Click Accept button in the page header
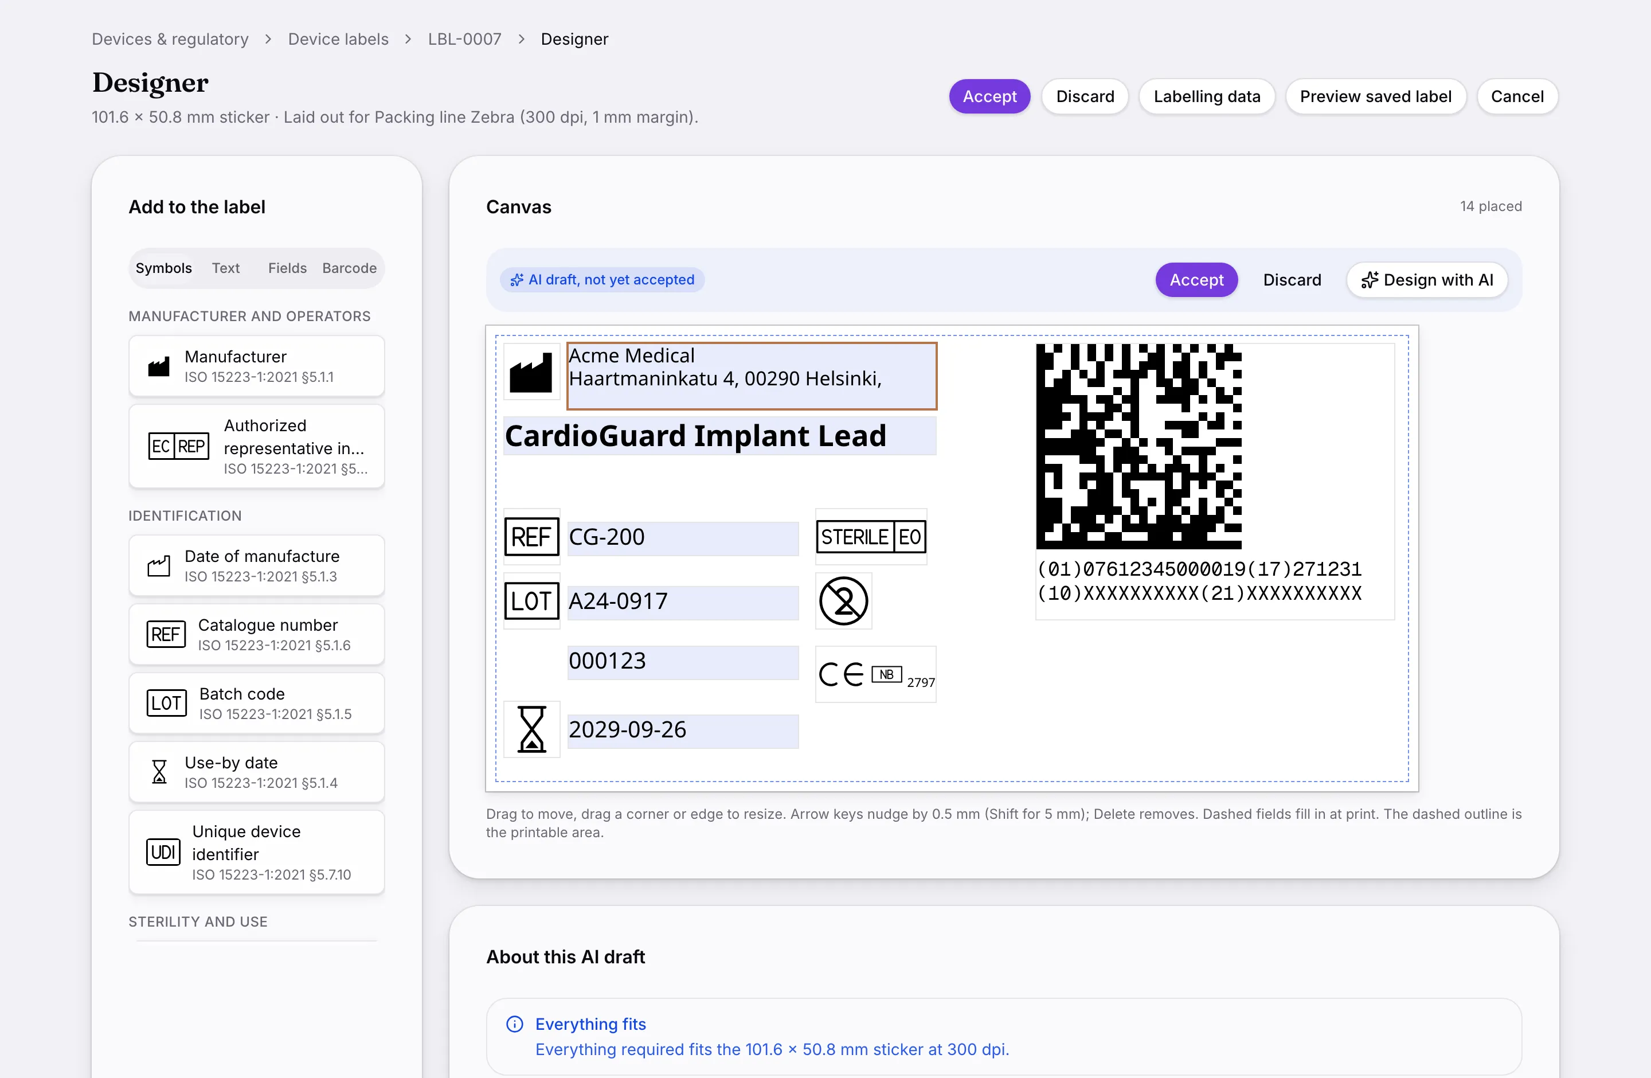The image size is (1651, 1078). [x=989, y=96]
